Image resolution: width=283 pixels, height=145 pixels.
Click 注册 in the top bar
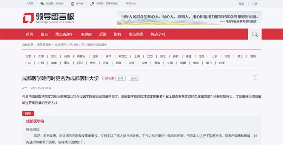click(255, 4)
